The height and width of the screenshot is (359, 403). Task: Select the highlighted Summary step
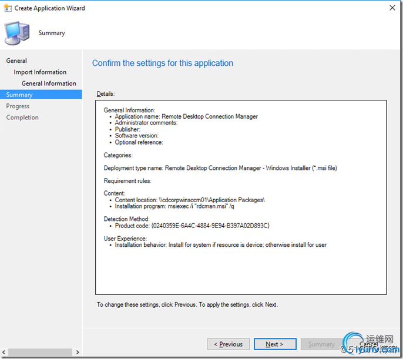point(41,95)
